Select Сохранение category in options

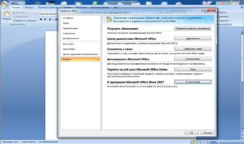click(x=80, y=33)
